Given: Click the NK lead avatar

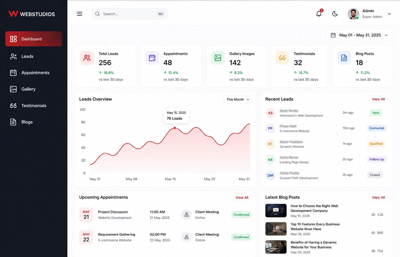Looking at the screenshot, I should (x=270, y=160).
